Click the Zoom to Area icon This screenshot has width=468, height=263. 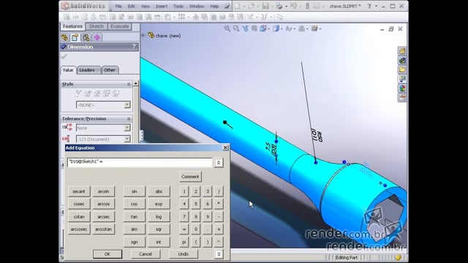click(x=236, y=28)
